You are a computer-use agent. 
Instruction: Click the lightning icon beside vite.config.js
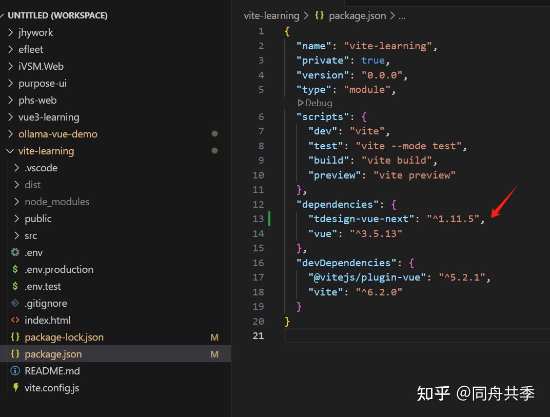coord(15,388)
